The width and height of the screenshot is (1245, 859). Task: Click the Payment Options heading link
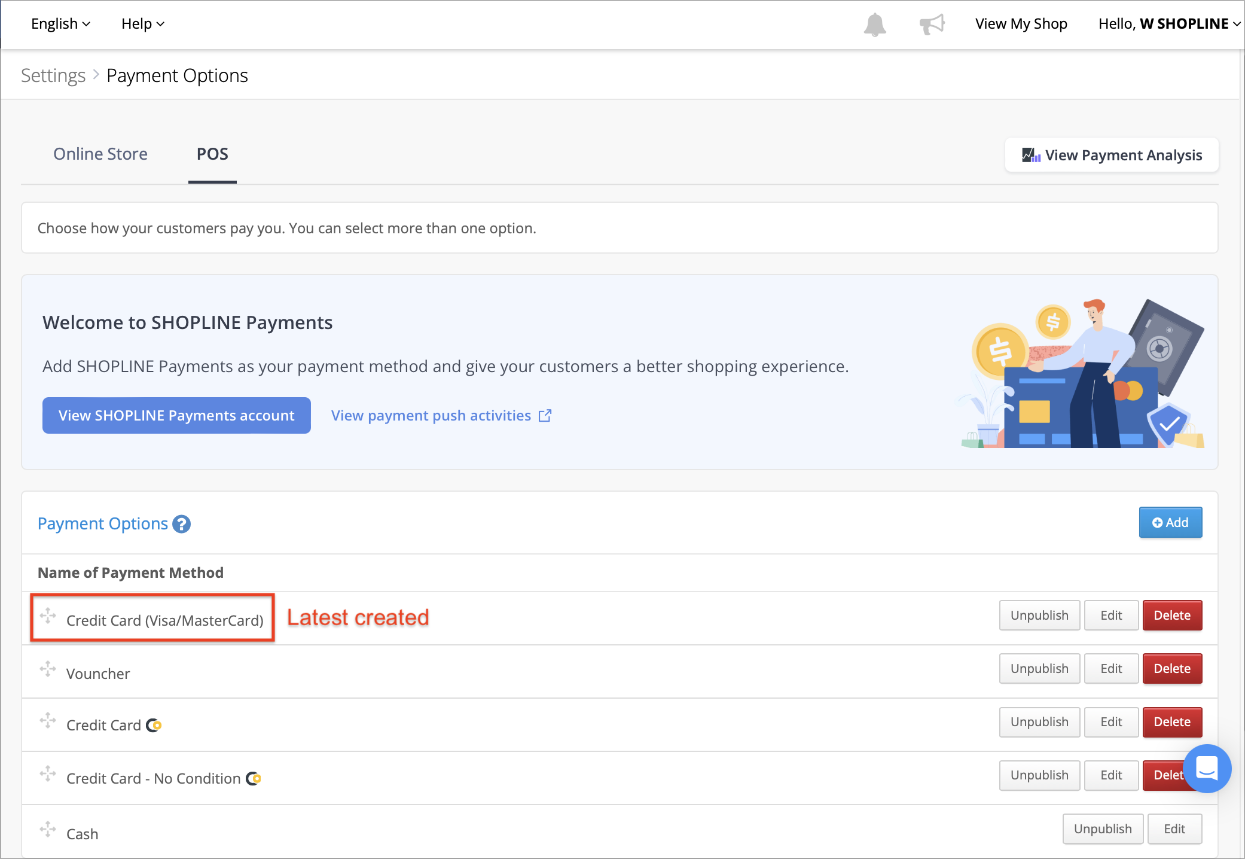[103, 524]
